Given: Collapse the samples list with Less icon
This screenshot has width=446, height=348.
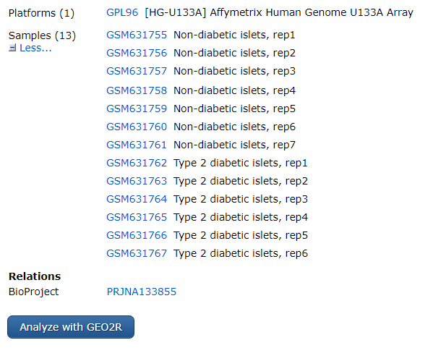Looking at the screenshot, I should [12, 48].
